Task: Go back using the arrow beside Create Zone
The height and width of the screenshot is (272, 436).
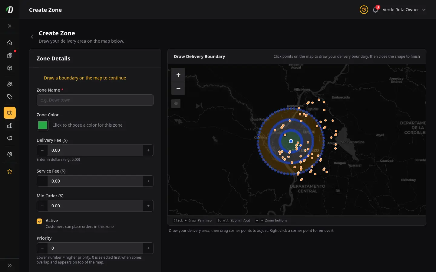Action: point(32,37)
